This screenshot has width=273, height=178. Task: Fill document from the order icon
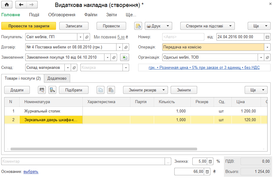(125, 57)
